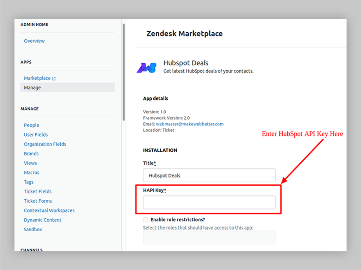
Task: Go to Contextual Workspaces
Action: [x=49, y=211]
